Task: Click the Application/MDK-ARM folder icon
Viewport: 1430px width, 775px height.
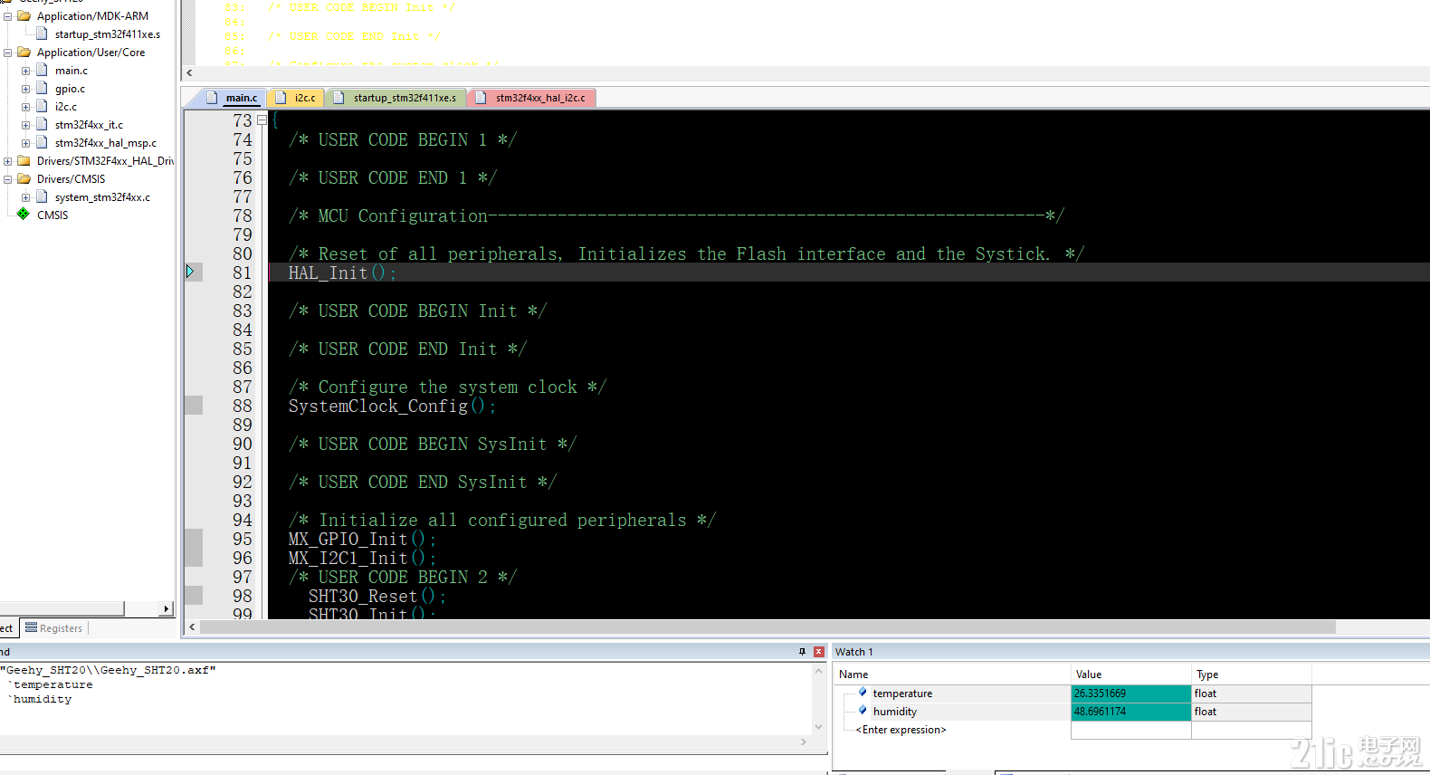Action: click(24, 15)
